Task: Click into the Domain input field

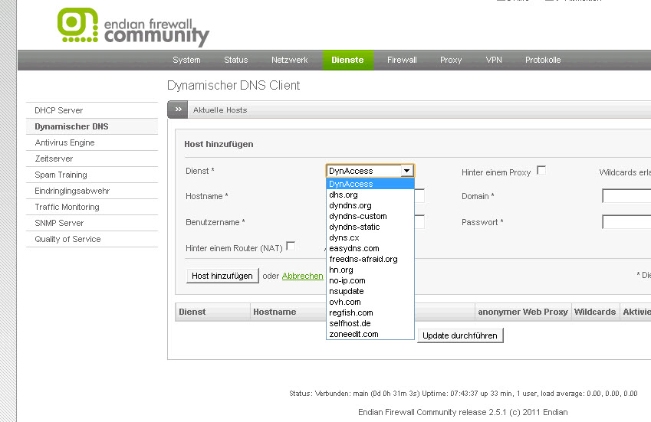Action: [x=626, y=196]
